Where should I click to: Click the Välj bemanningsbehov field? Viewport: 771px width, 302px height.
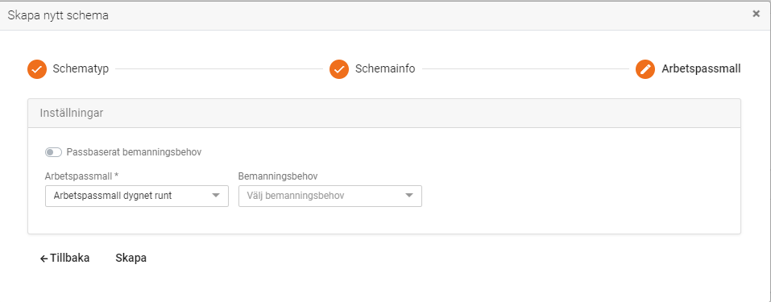tap(330, 196)
